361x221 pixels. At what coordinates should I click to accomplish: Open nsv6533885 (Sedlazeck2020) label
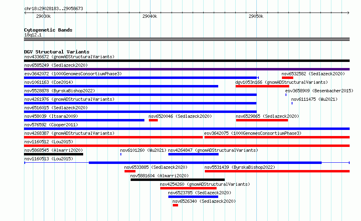[x=156, y=167]
